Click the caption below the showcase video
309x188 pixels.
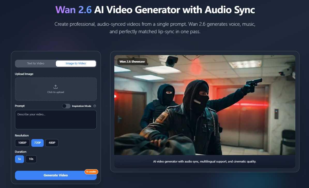tap(205, 161)
